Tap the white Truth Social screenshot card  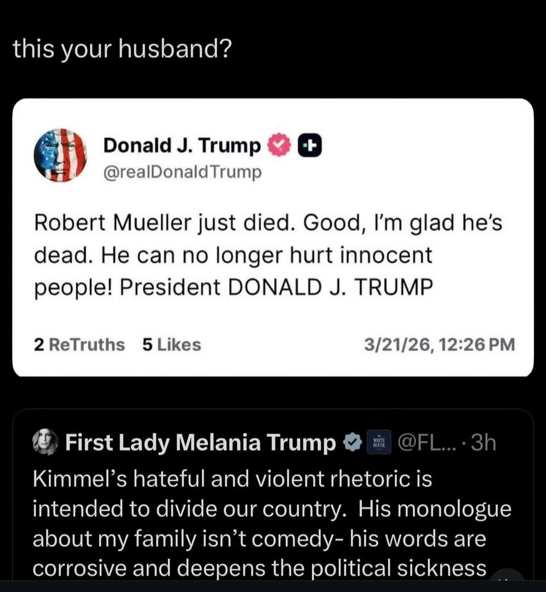pyautogui.click(x=273, y=237)
